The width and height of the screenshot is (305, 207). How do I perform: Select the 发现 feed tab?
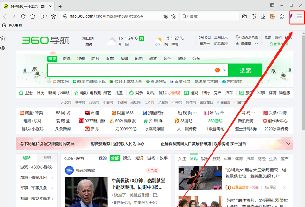coord(193,159)
